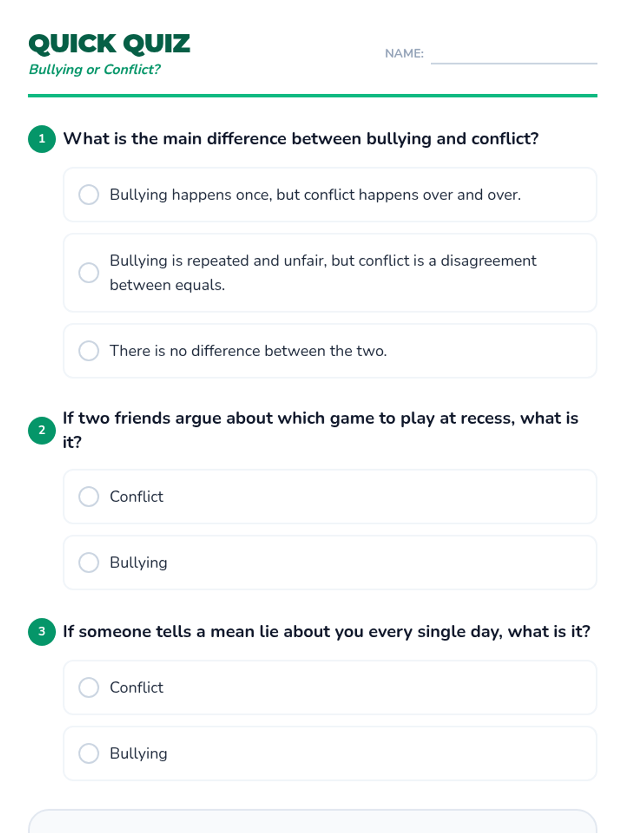This screenshot has height=833, width=625.
Task: Pick 'There is no difference' radio circle
Action: tap(89, 351)
